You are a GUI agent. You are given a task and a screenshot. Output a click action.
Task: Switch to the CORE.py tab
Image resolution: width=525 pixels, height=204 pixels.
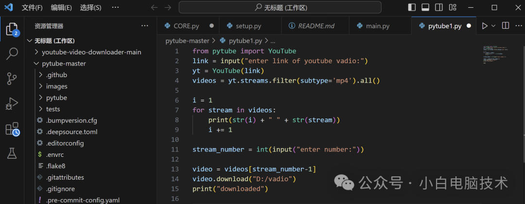click(x=187, y=26)
